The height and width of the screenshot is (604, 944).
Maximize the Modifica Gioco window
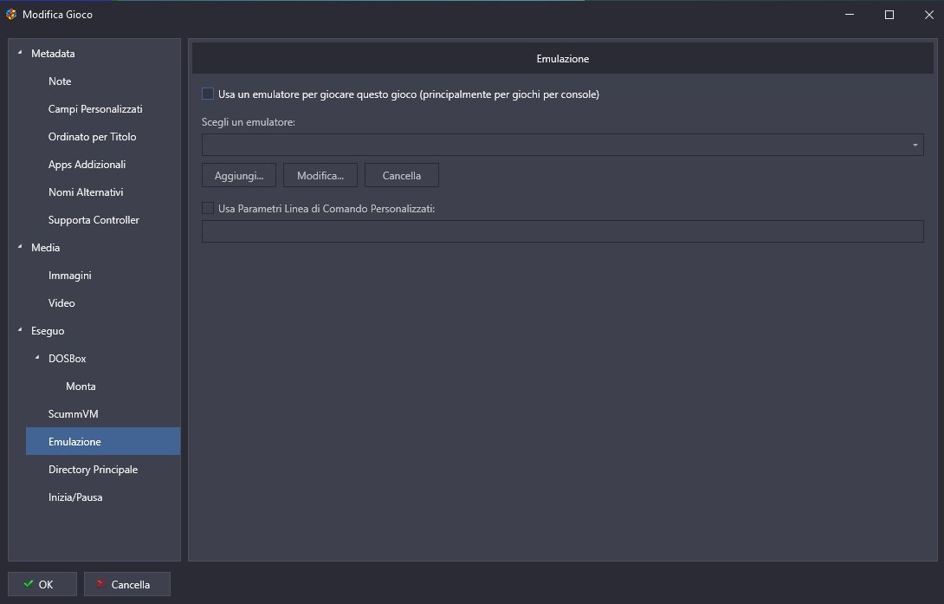889,15
